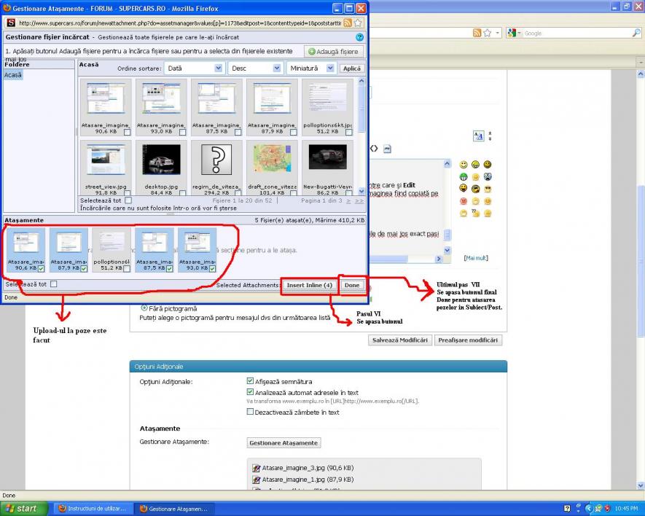645x516 pixels.
Task: Insert the green grinning smiley
Action: (x=464, y=177)
